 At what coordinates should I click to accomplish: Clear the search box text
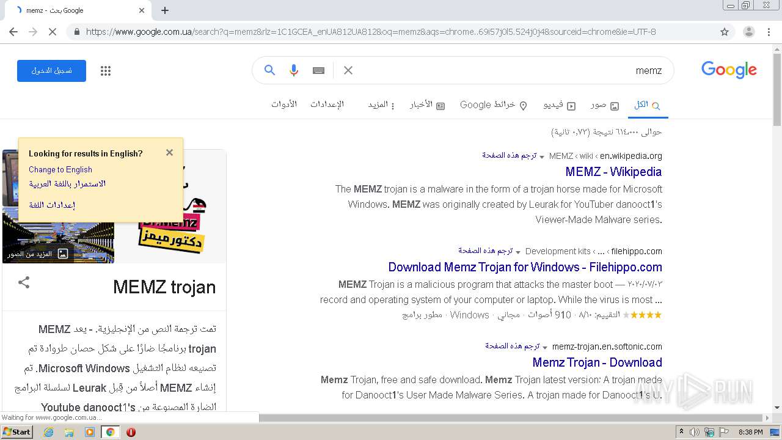coord(348,70)
